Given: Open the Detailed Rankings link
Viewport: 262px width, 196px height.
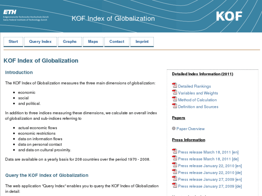Looking at the screenshot, I should (195, 86).
